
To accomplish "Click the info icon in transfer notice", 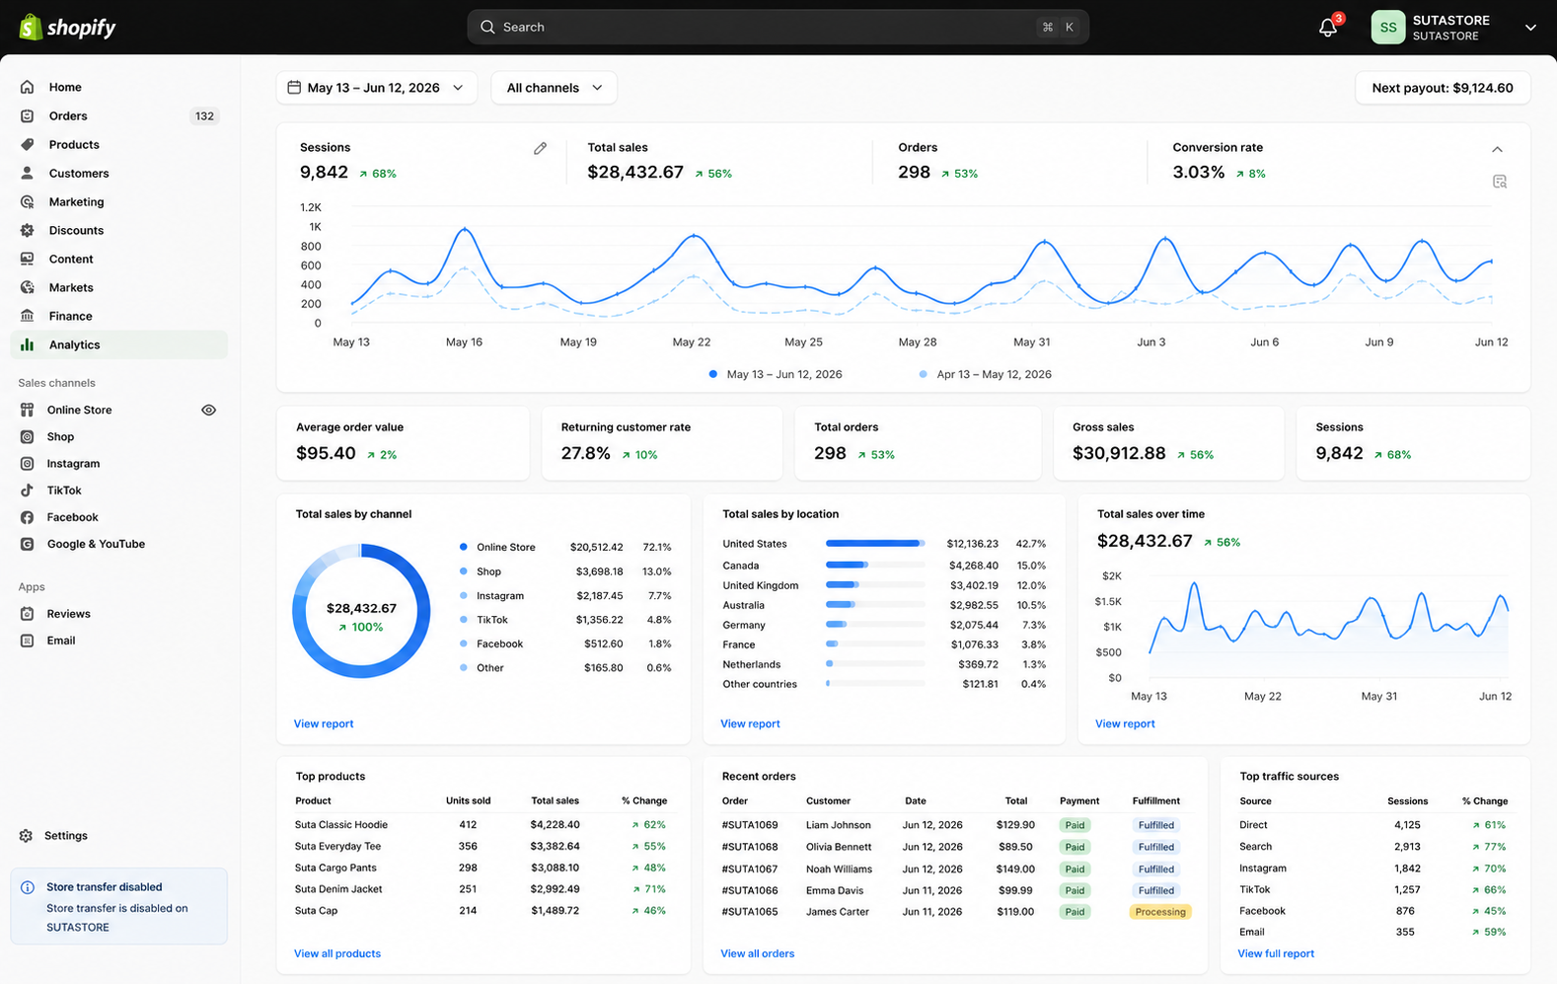I will 28,887.
